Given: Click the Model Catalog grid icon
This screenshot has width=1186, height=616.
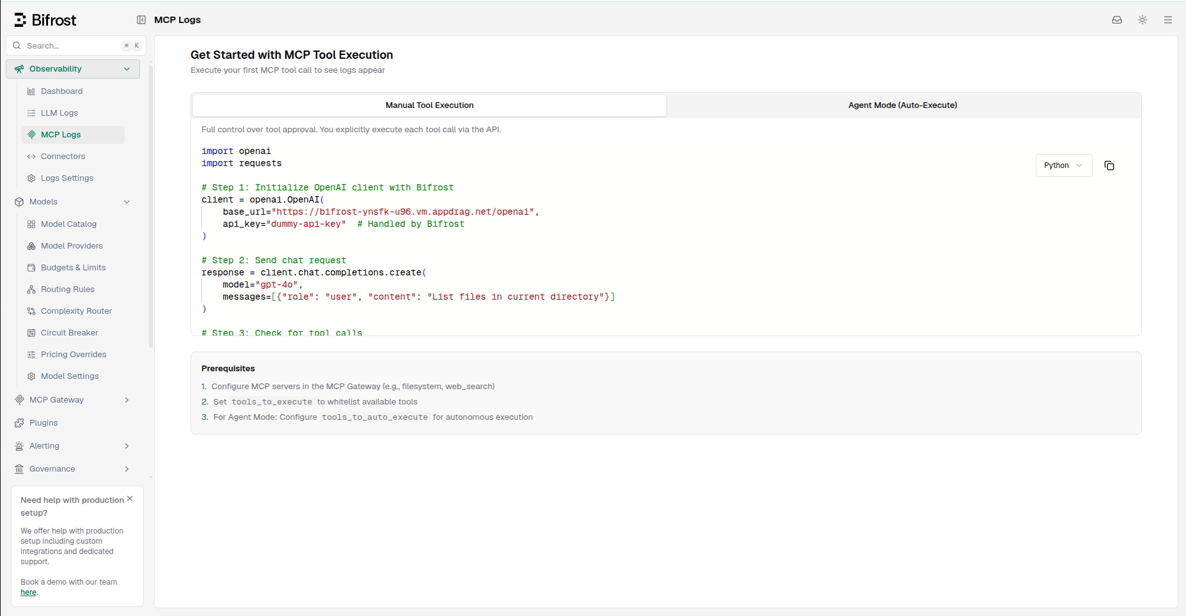Looking at the screenshot, I should (x=31, y=224).
